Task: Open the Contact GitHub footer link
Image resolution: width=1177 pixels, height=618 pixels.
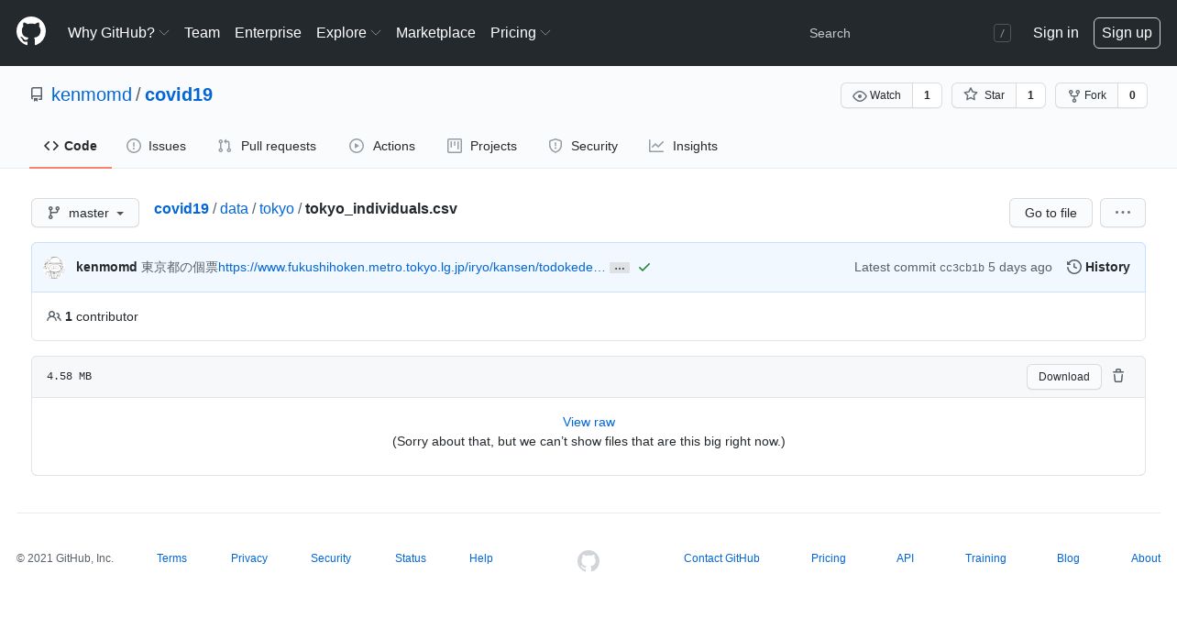Action: click(x=721, y=558)
